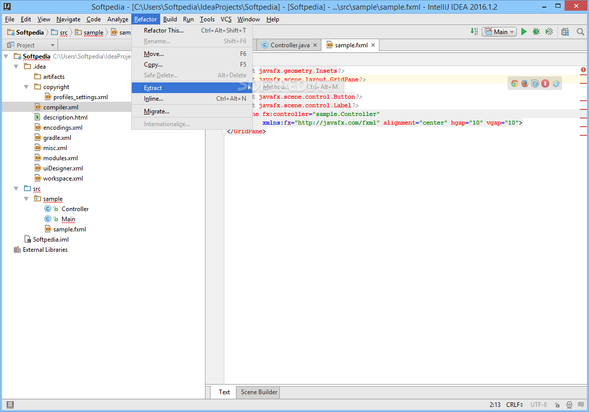Switch to the Controller.java editor tab
This screenshot has height=412, width=589.
289,45
